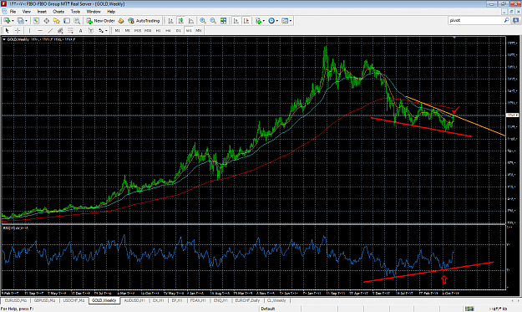Switch chart to Candlesticks mode
522x312 pixels.
coord(180,21)
